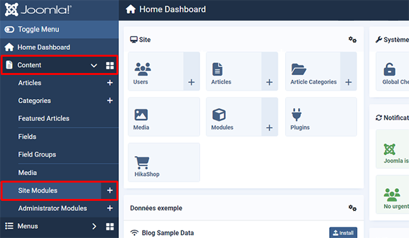Open Media in the sidebar
The image size is (409, 238).
[x=28, y=173]
